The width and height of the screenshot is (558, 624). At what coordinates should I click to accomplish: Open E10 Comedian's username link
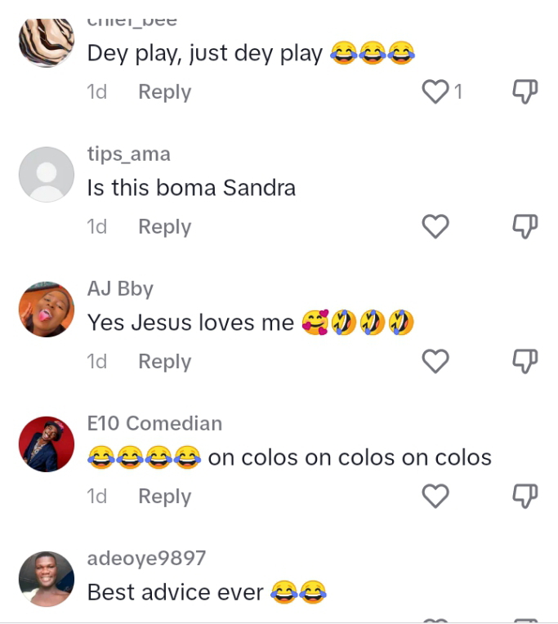coord(155,423)
